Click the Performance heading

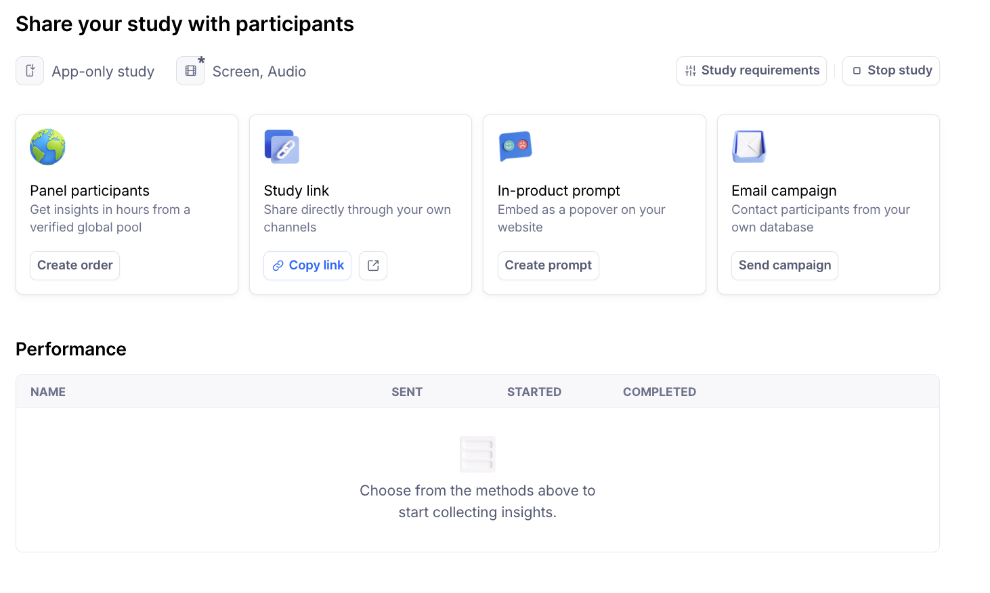(x=71, y=349)
